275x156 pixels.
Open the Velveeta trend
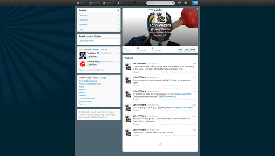click(82, 95)
